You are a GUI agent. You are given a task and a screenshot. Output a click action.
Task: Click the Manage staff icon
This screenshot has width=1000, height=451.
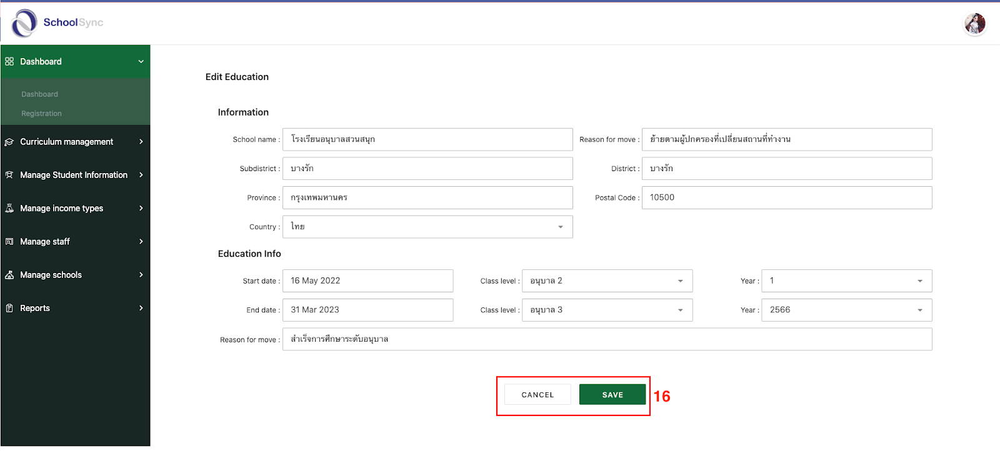(x=9, y=242)
